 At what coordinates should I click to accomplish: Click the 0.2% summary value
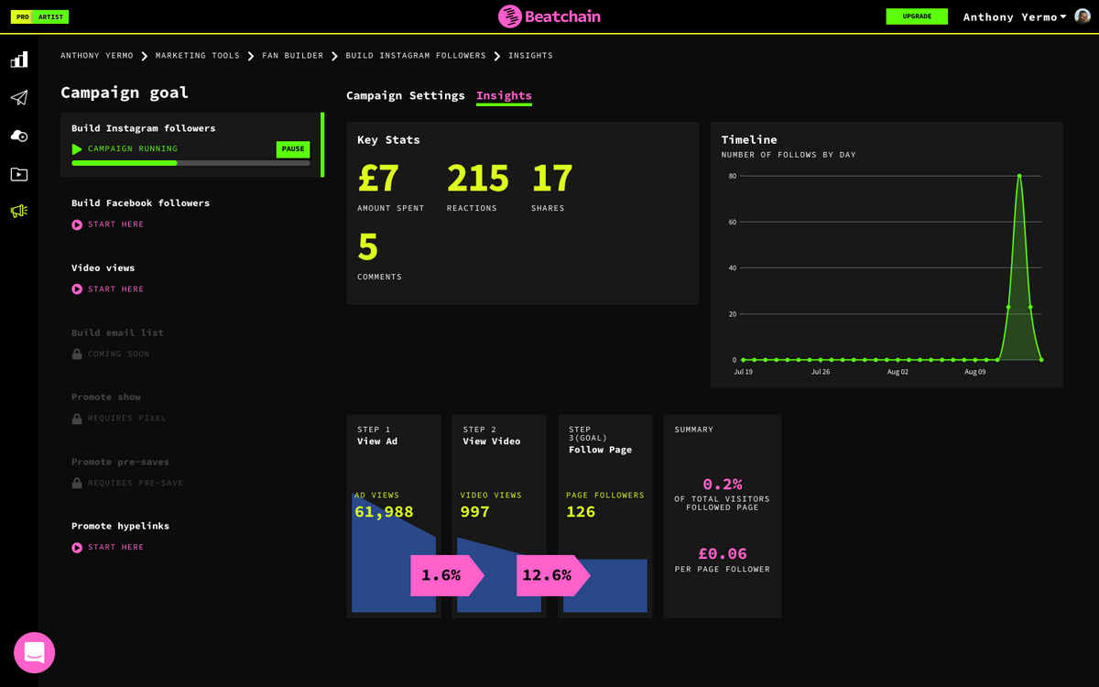[723, 485]
